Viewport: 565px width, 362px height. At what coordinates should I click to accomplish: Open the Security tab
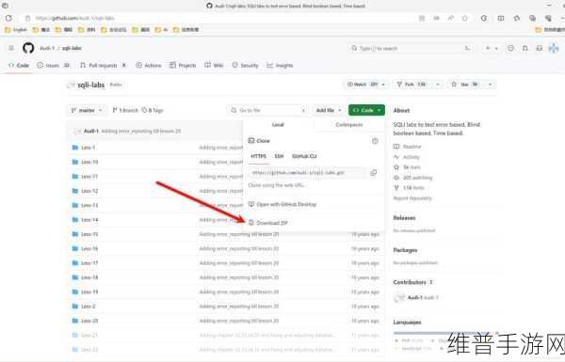pyautogui.click(x=246, y=66)
